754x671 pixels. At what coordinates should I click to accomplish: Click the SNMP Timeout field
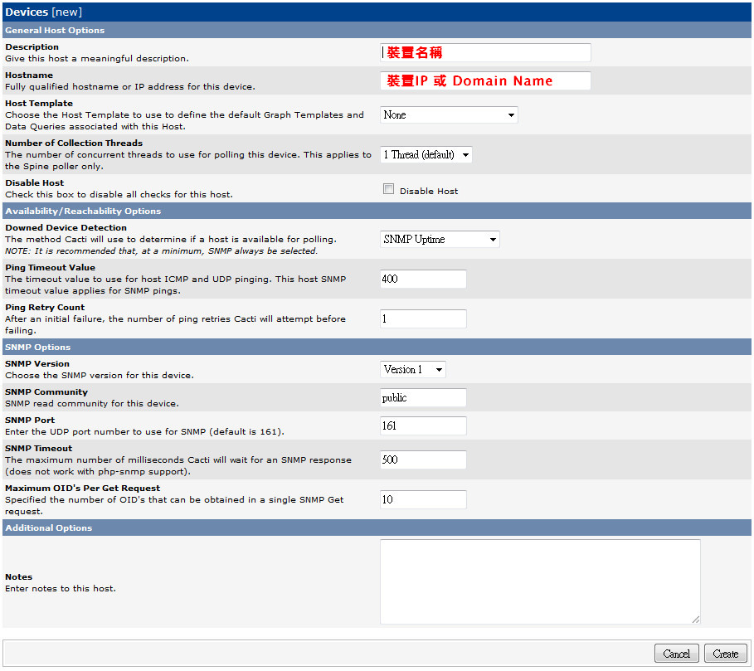[423, 459]
